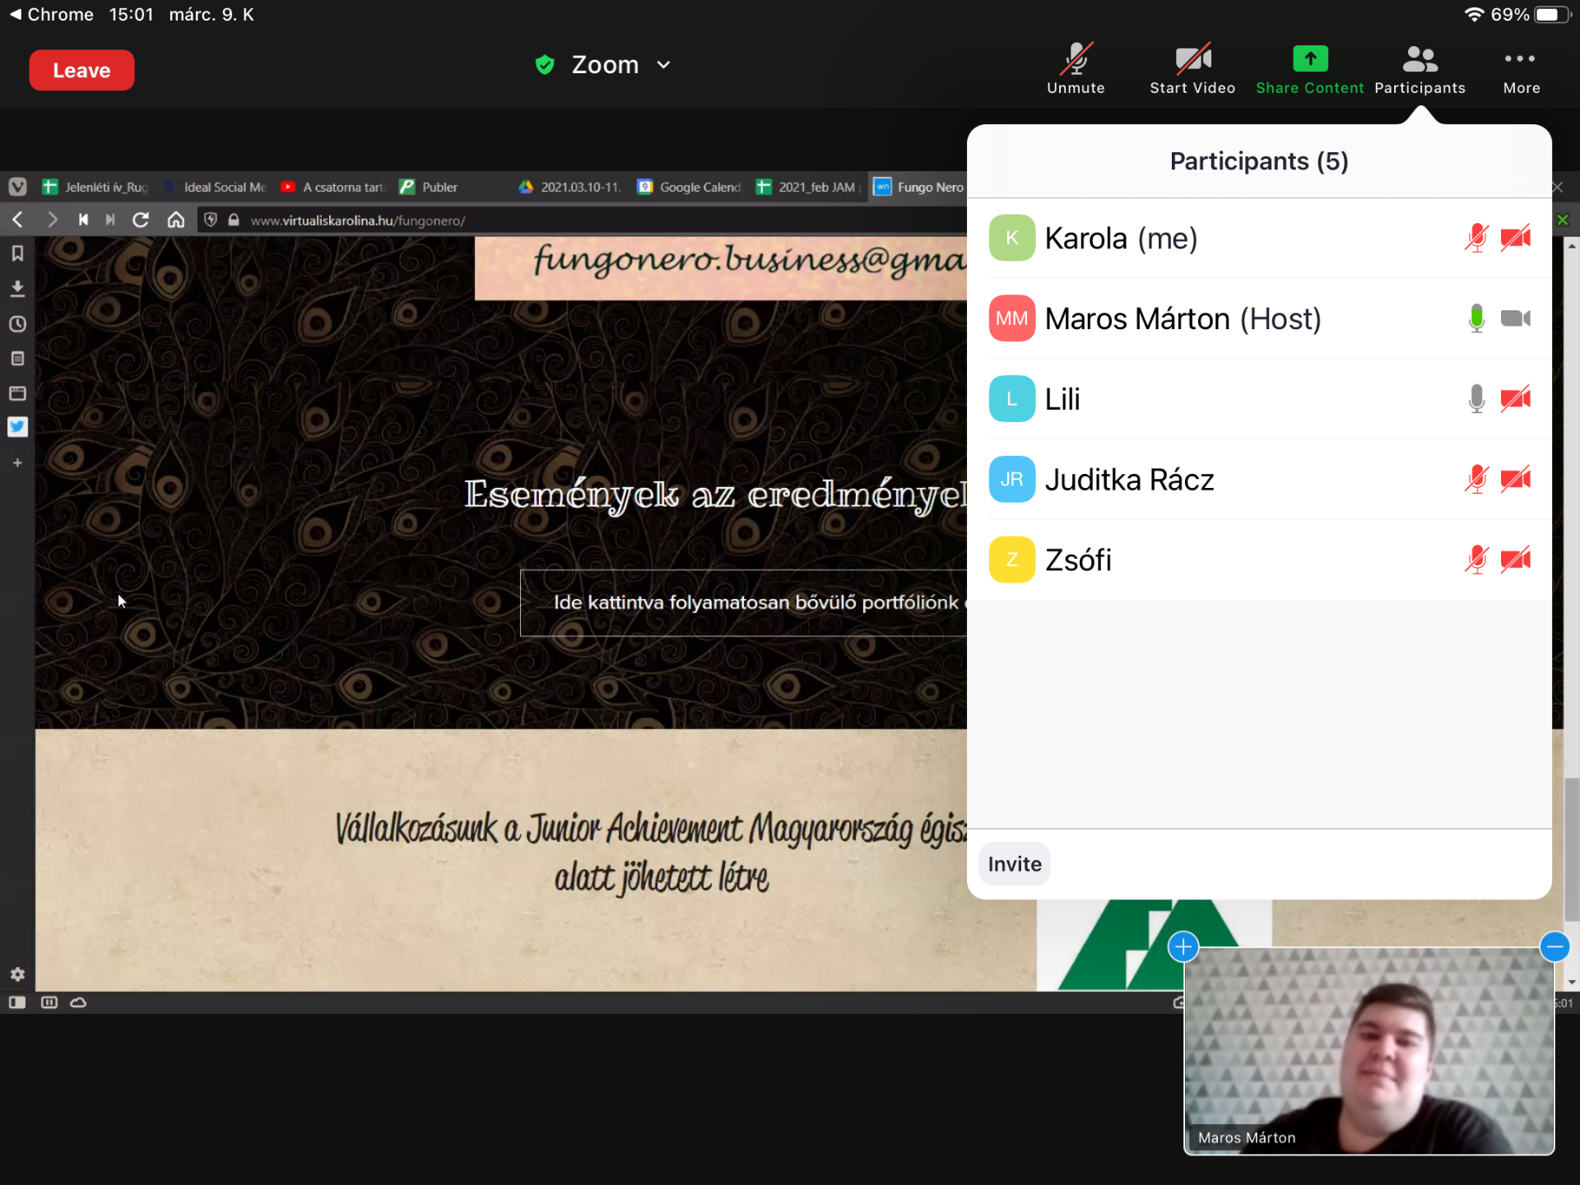Click Lili's microphone icon
1580x1185 pixels.
[1476, 399]
